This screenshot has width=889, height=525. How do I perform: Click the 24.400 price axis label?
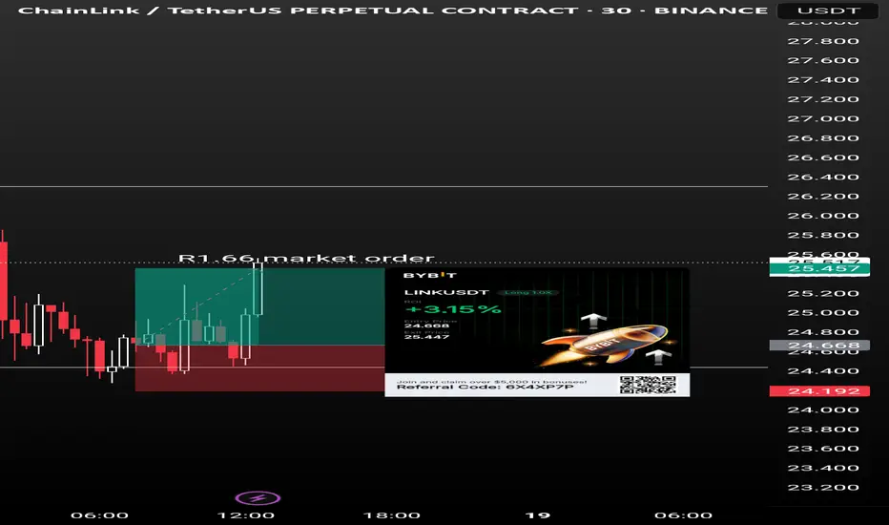point(822,371)
